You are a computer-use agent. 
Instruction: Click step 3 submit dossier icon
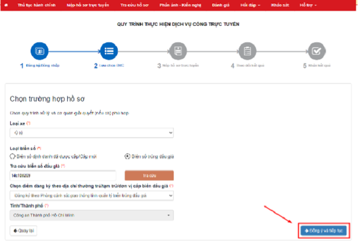click(178, 51)
